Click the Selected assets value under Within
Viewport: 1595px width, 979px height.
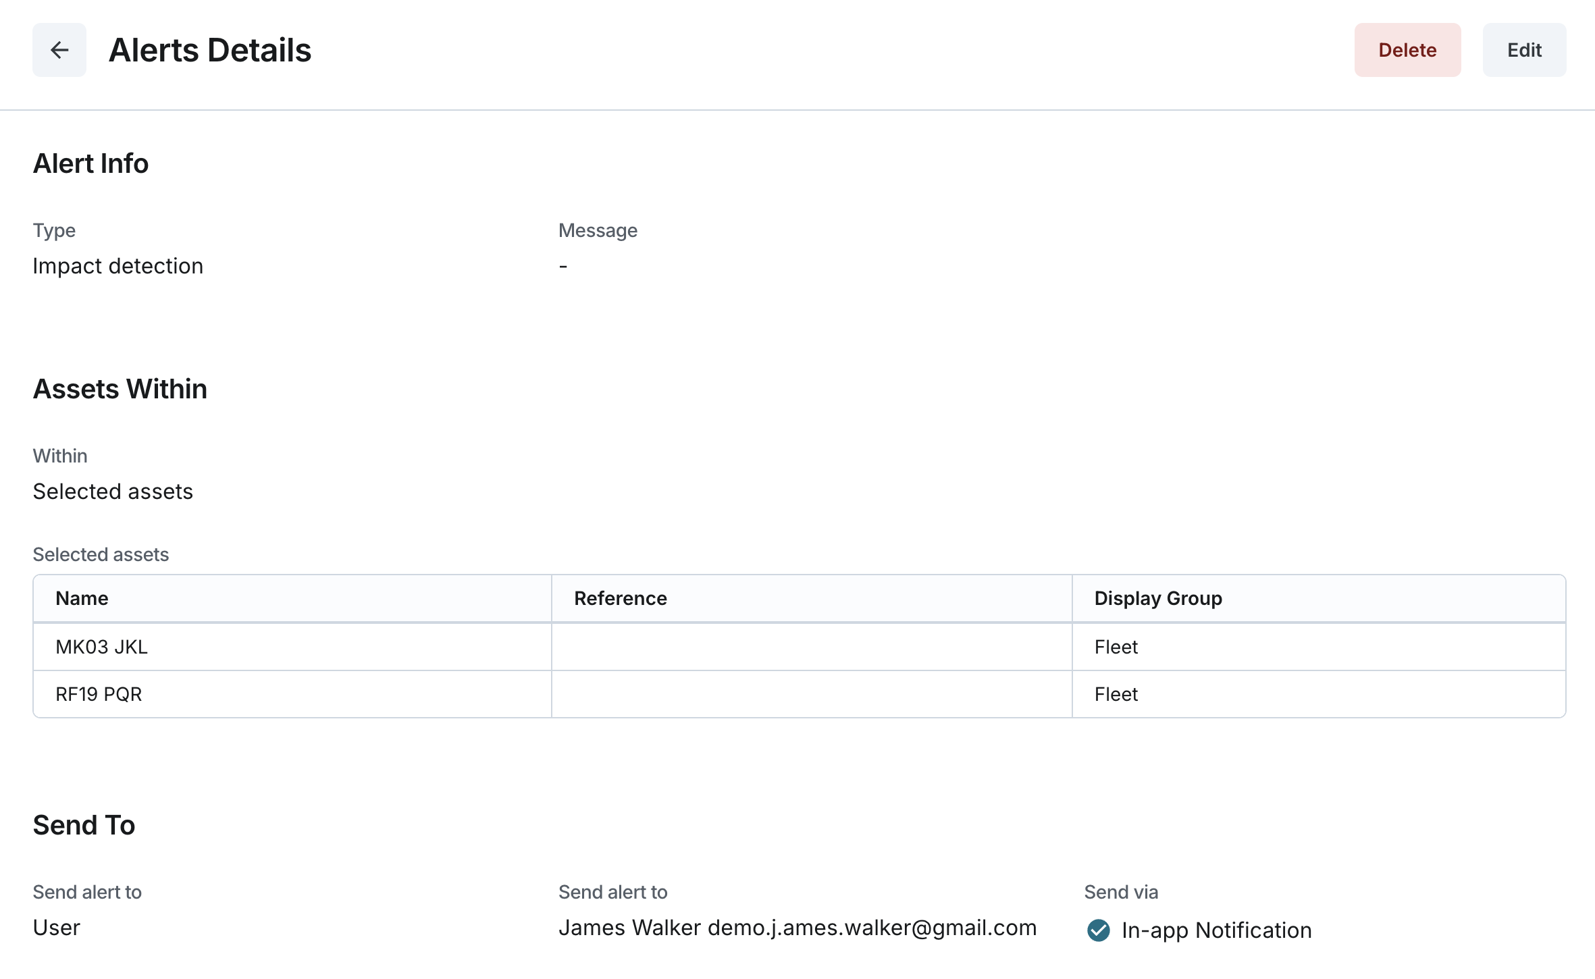pyautogui.click(x=113, y=492)
